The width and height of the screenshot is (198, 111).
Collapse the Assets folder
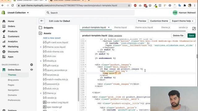pos(47,33)
